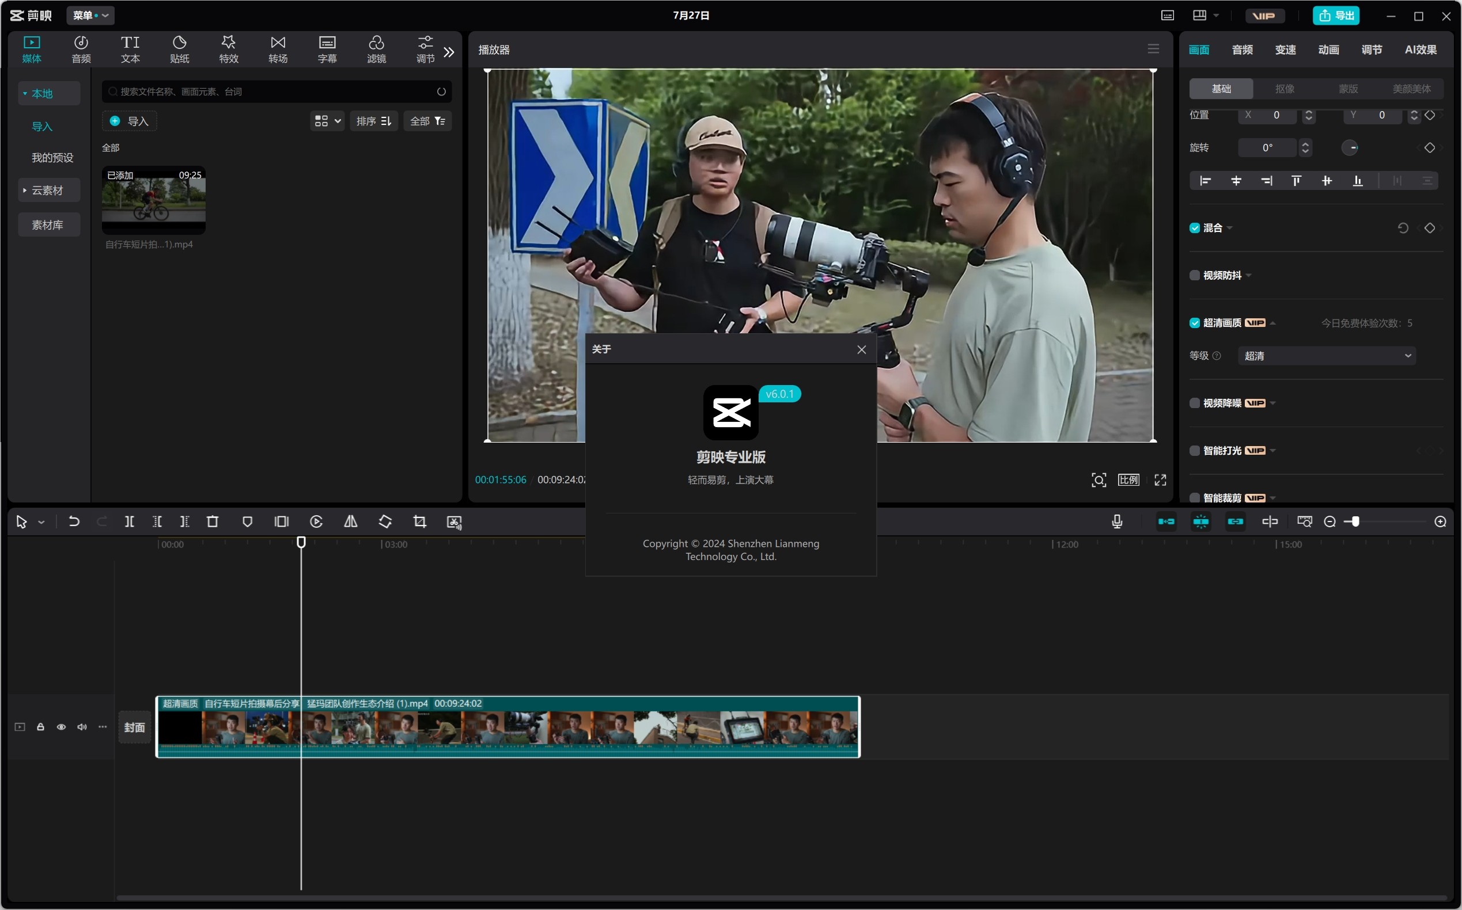Toggle auto snapping in timeline
This screenshot has height=910, width=1462.
pos(1200,522)
